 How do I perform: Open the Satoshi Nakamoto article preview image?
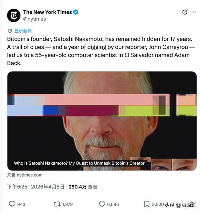(x=102, y=121)
